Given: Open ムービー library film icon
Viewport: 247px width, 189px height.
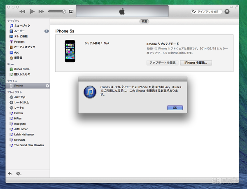Looking at the screenshot, I should point(11,31).
